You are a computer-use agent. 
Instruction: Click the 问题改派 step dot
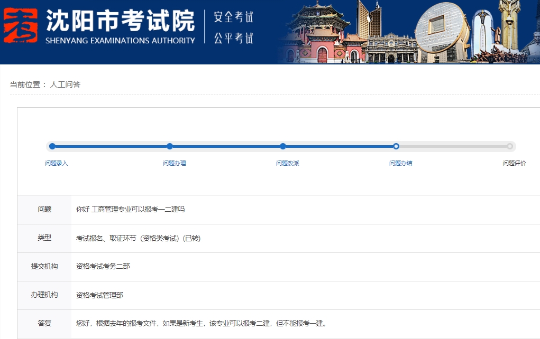click(x=283, y=146)
